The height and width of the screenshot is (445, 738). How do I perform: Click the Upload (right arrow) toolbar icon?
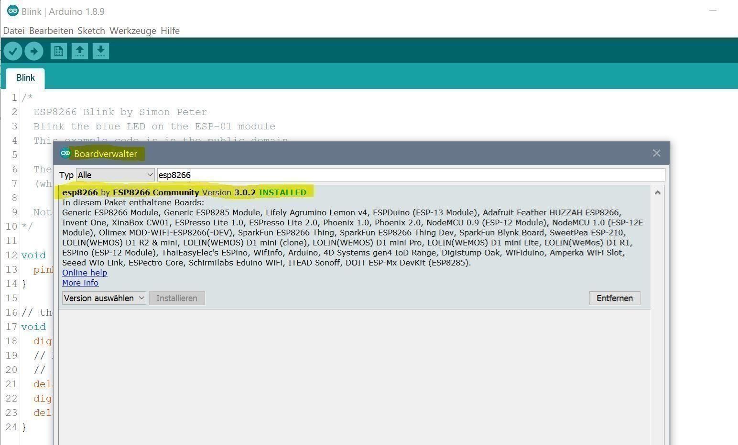pos(34,51)
